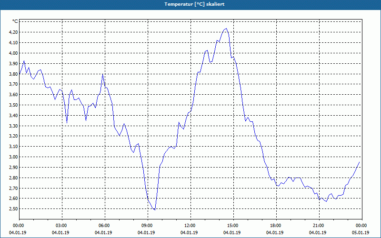Select the 06:00 time label

point(103,226)
